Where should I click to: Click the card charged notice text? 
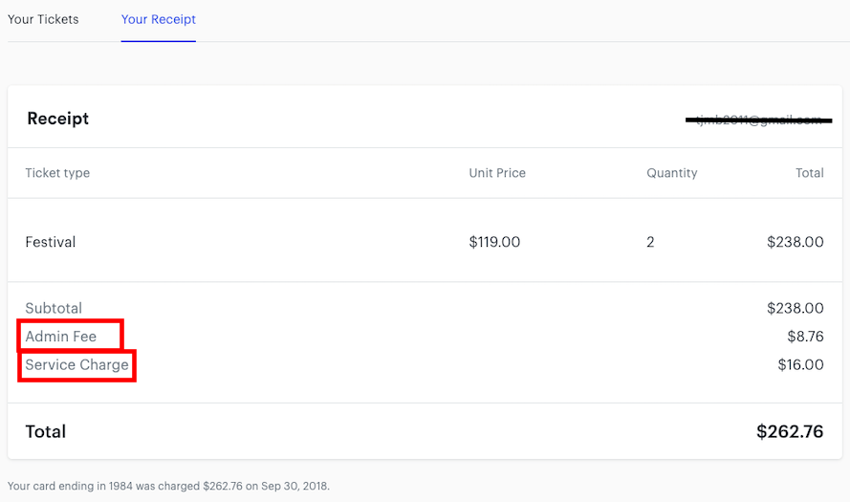tap(168, 486)
